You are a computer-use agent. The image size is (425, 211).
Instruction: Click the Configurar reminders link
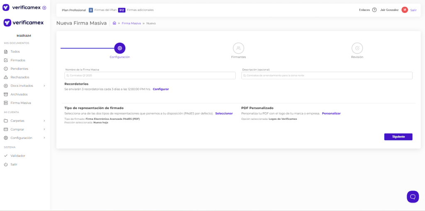pyautogui.click(x=161, y=89)
